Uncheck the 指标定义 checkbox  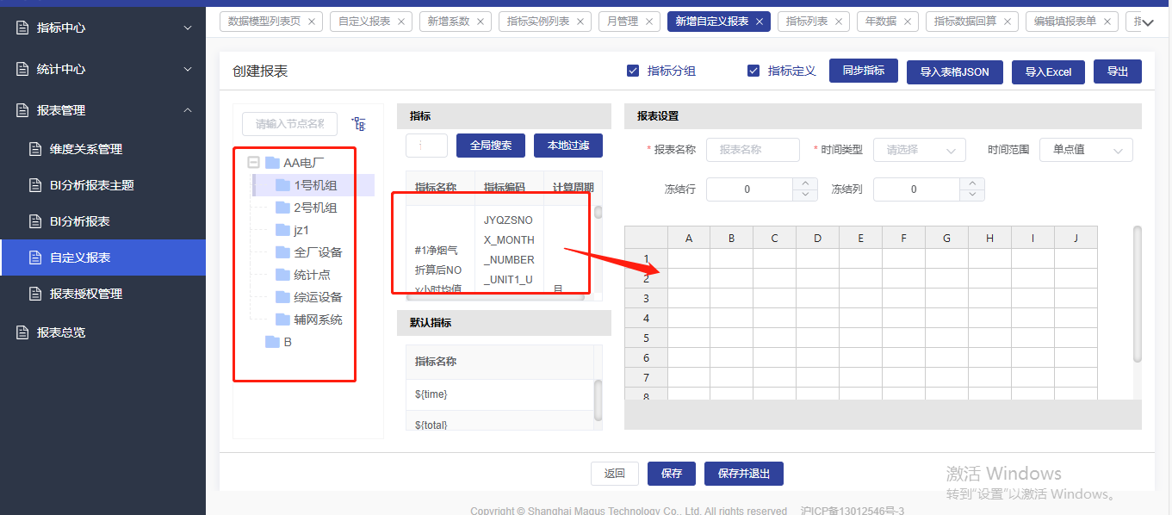(x=753, y=71)
